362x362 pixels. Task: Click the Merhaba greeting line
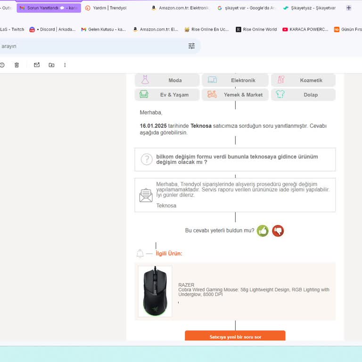[x=151, y=113]
